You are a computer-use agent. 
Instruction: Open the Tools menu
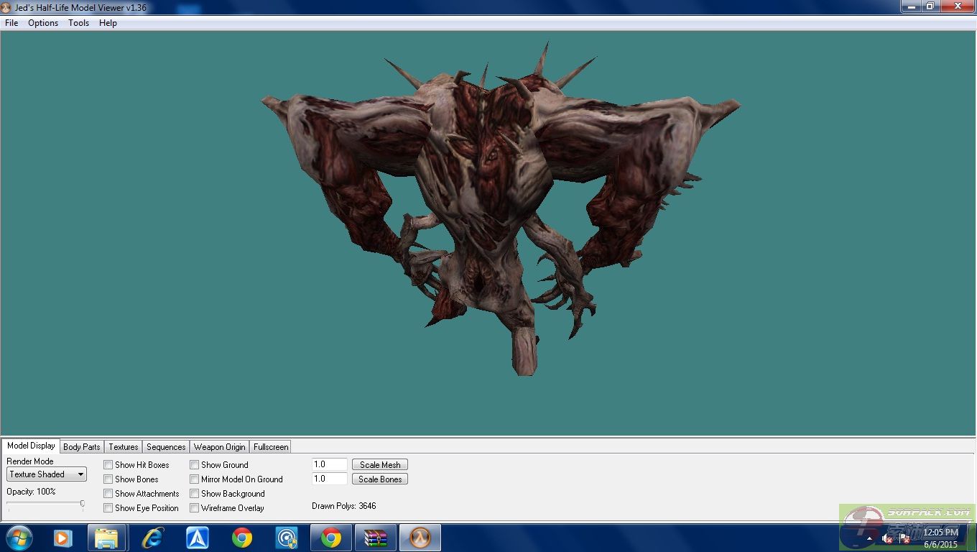tap(78, 23)
